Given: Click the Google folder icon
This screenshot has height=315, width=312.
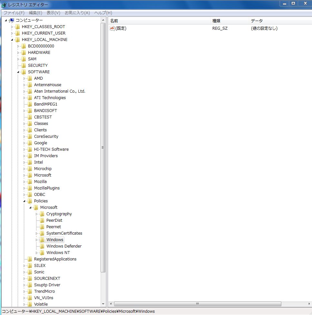Looking at the screenshot, I should pos(30,143).
